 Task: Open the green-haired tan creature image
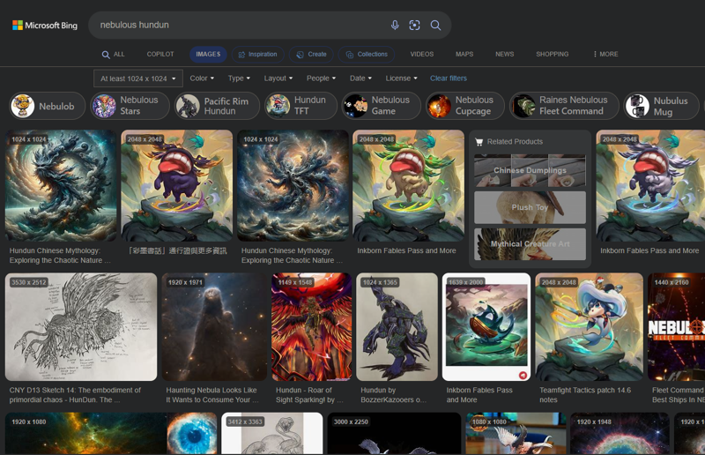click(x=409, y=185)
